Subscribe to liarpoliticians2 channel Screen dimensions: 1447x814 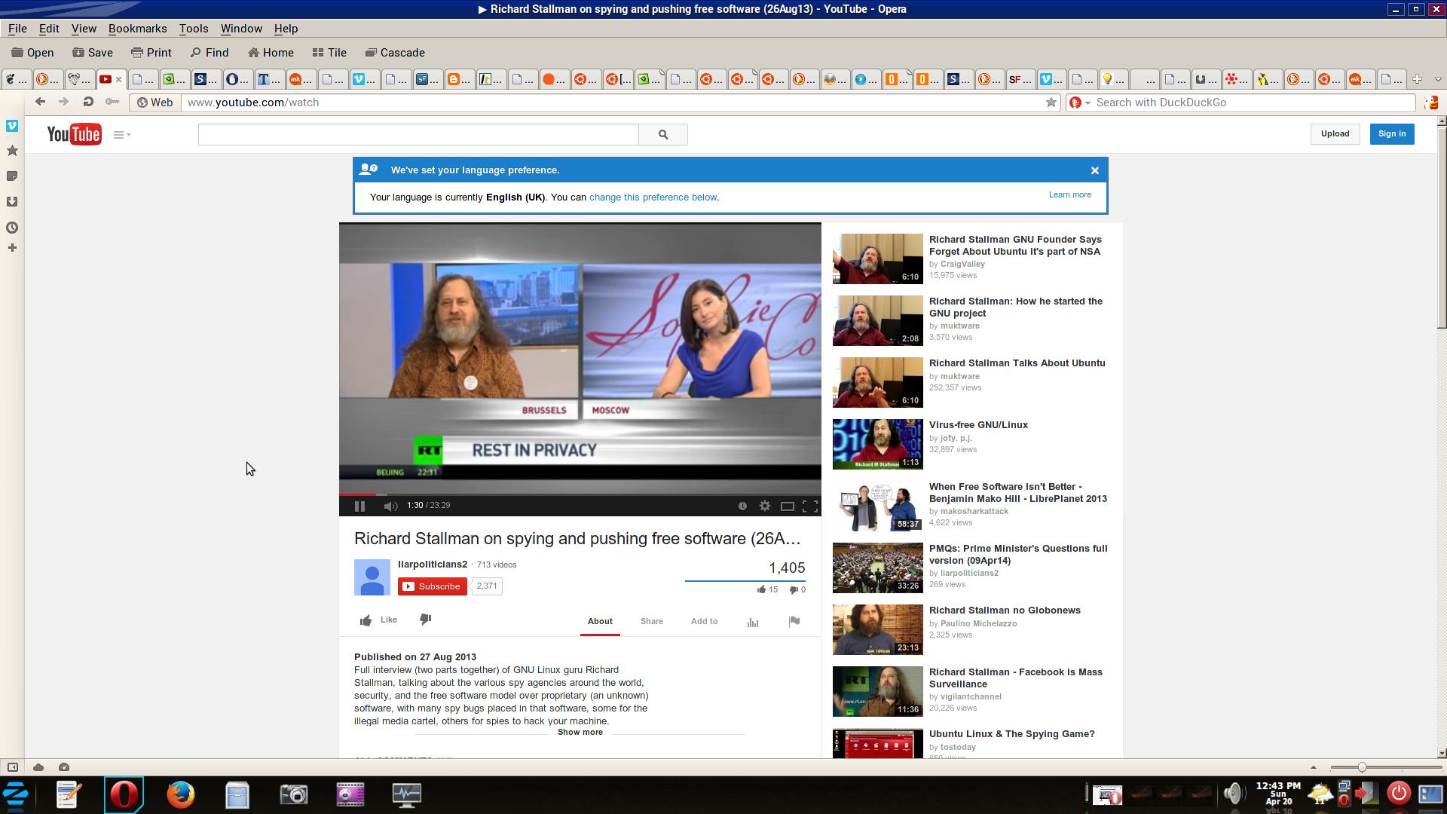click(x=432, y=586)
